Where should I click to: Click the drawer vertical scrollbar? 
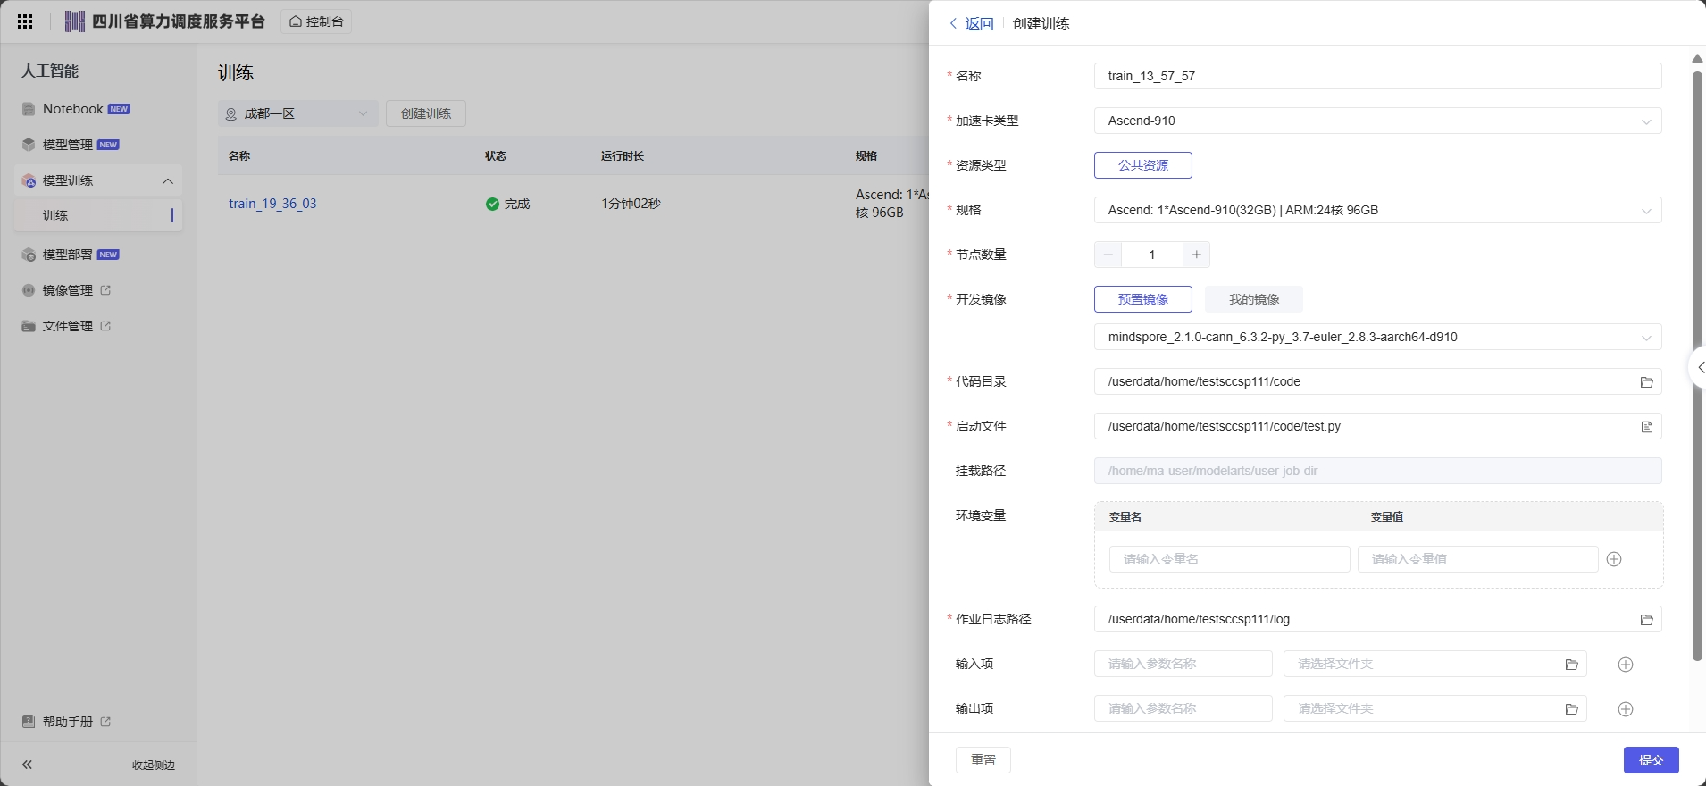point(1697,366)
